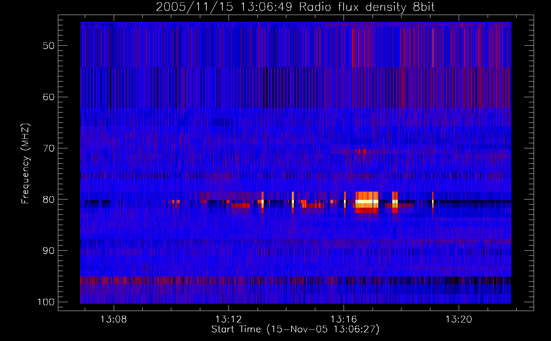Click the 'Start Time (15-Nov-05 13:06:27)' x-axis label
This screenshot has width=551, height=341.
[x=295, y=329]
